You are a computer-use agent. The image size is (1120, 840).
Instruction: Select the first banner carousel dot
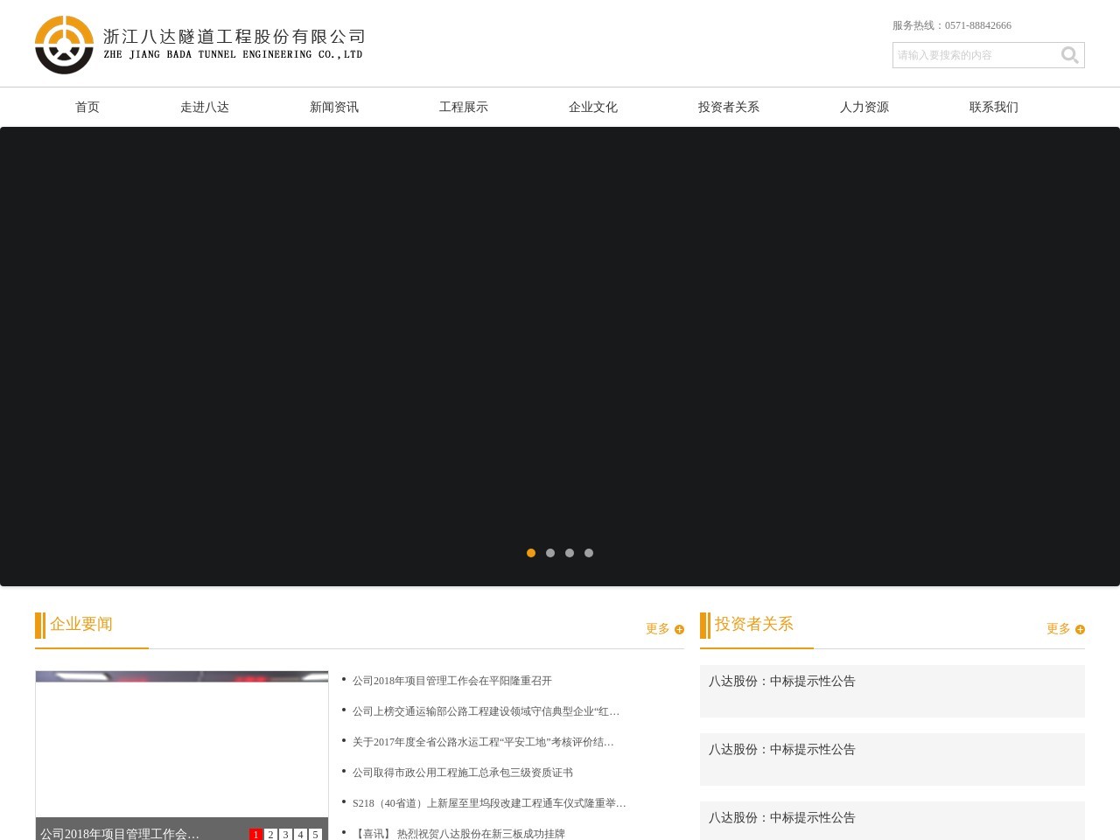point(531,553)
